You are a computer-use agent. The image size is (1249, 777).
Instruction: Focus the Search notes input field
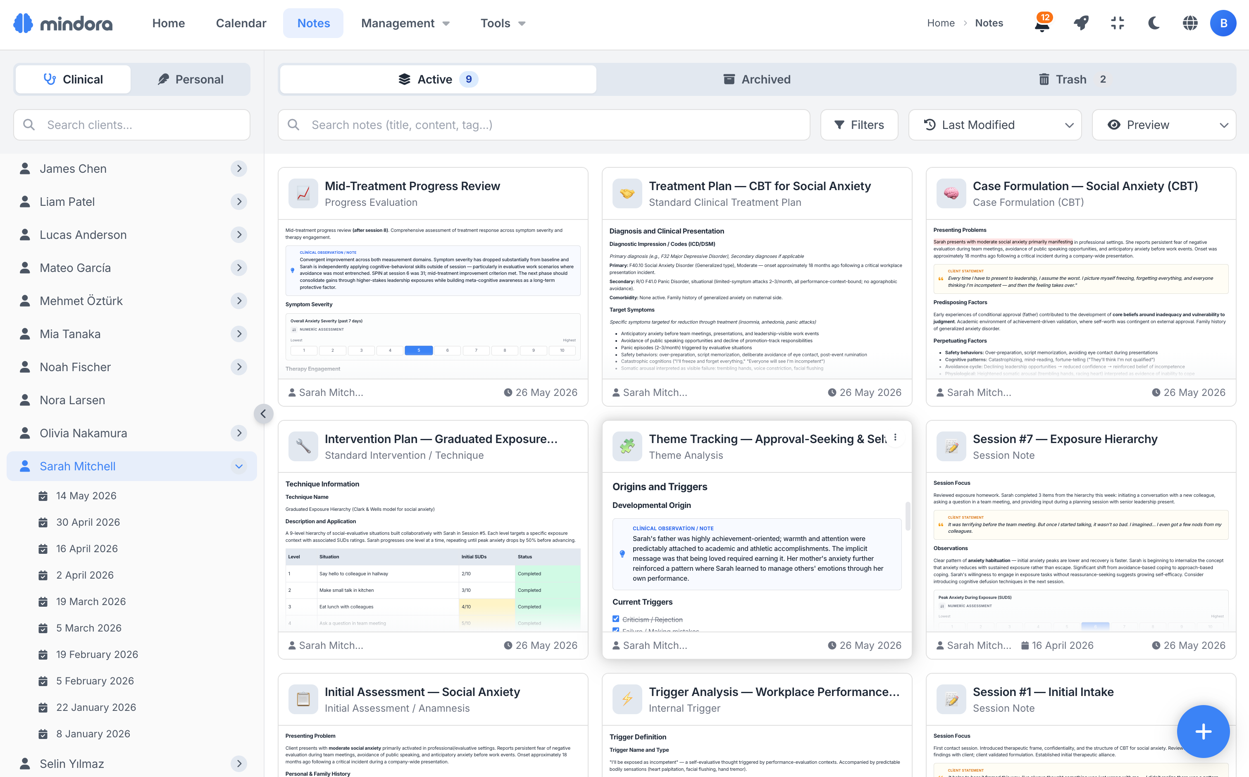[x=544, y=125]
